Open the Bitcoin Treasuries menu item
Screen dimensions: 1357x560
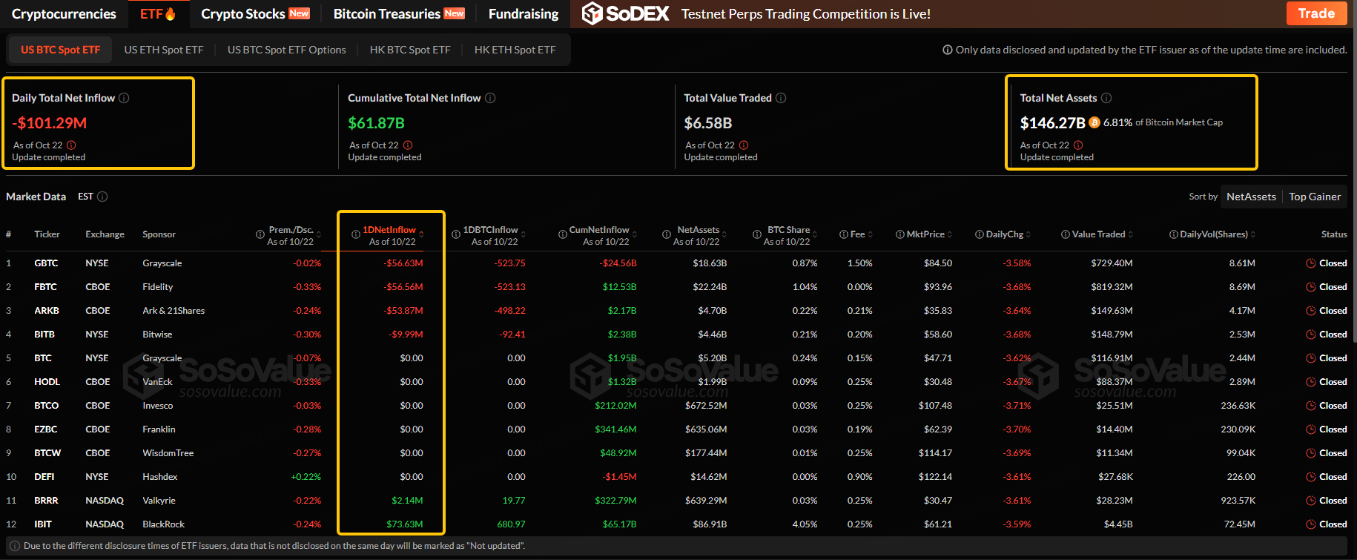[x=399, y=14]
